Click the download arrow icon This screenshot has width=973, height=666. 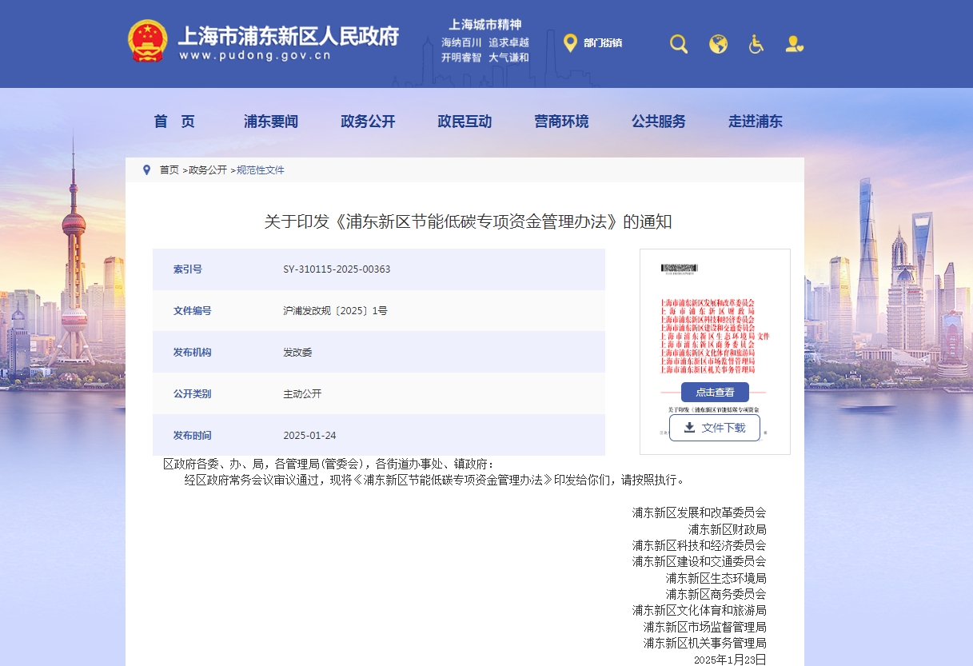pyautogui.click(x=689, y=428)
